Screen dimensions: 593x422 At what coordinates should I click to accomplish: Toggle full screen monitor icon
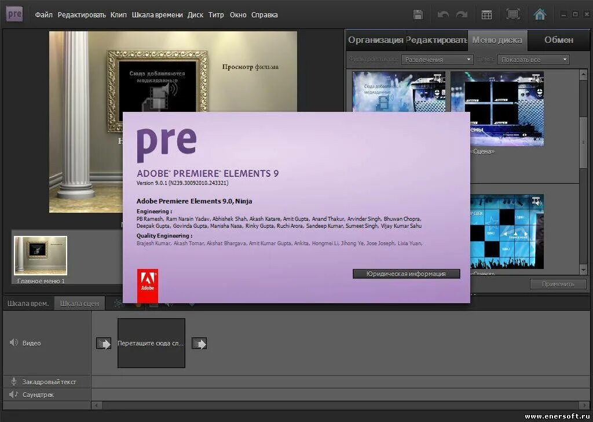[513, 14]
